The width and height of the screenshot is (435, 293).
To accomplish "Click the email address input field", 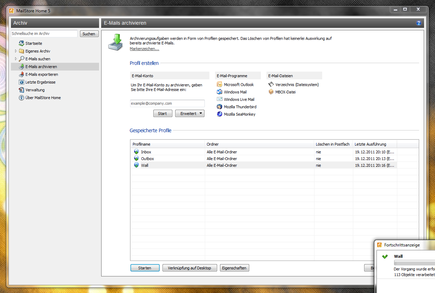I will tap(167, 103).
